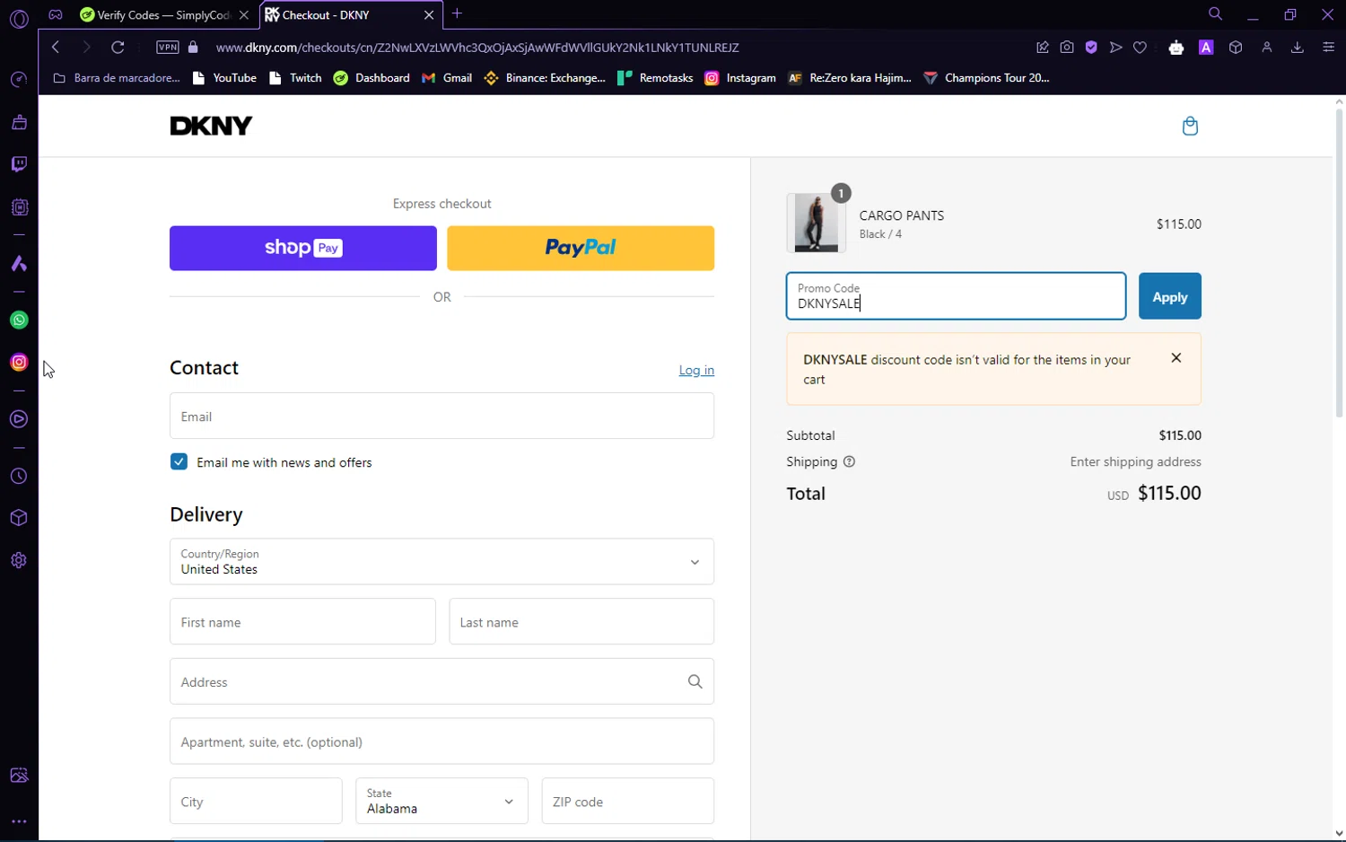
Task: Click the Email input field
Action: [x=441, y=416]
